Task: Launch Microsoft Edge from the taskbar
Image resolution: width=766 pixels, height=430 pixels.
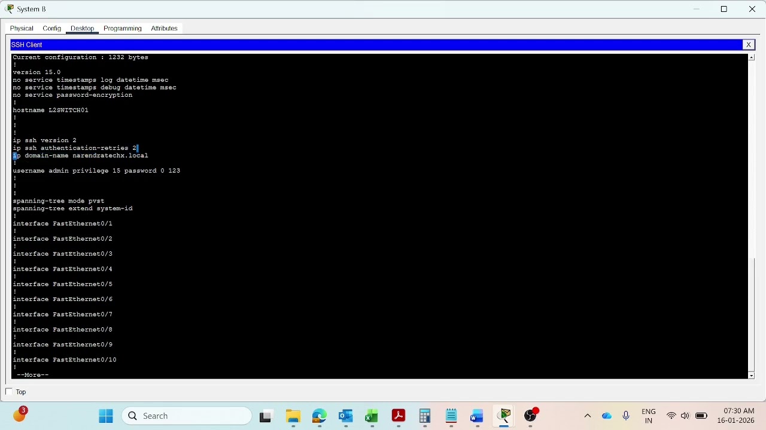Action: pos(320,416)
